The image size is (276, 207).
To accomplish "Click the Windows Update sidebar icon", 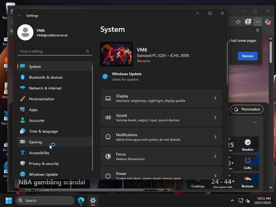I will pos(23,174).
